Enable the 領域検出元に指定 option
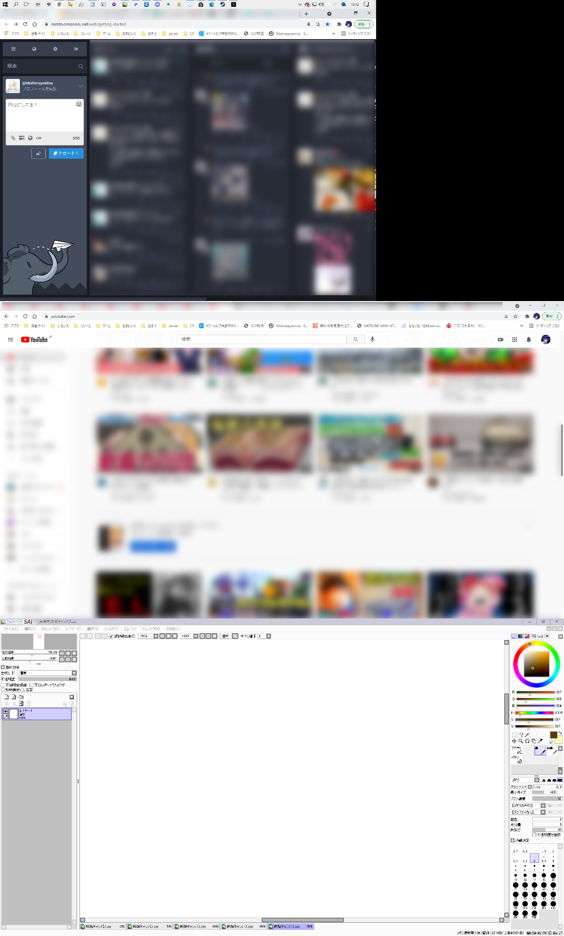 [x=3, y=690]
